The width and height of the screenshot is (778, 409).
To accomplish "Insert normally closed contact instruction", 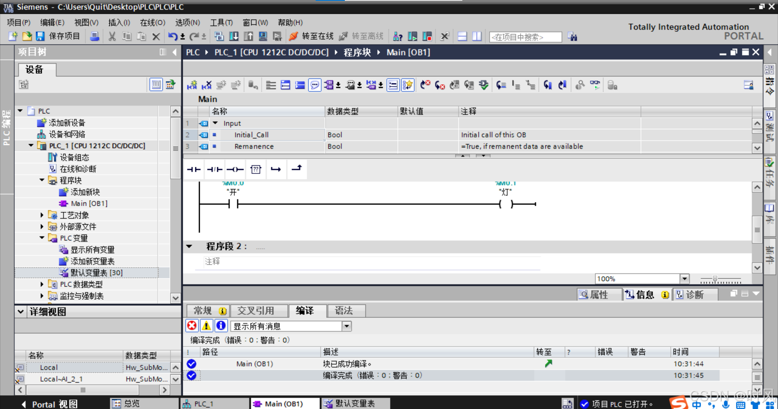I will point(214,169).
